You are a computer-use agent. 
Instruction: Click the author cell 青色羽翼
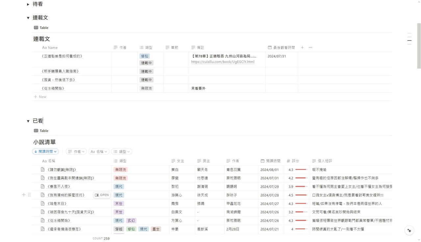pos(241,170)
